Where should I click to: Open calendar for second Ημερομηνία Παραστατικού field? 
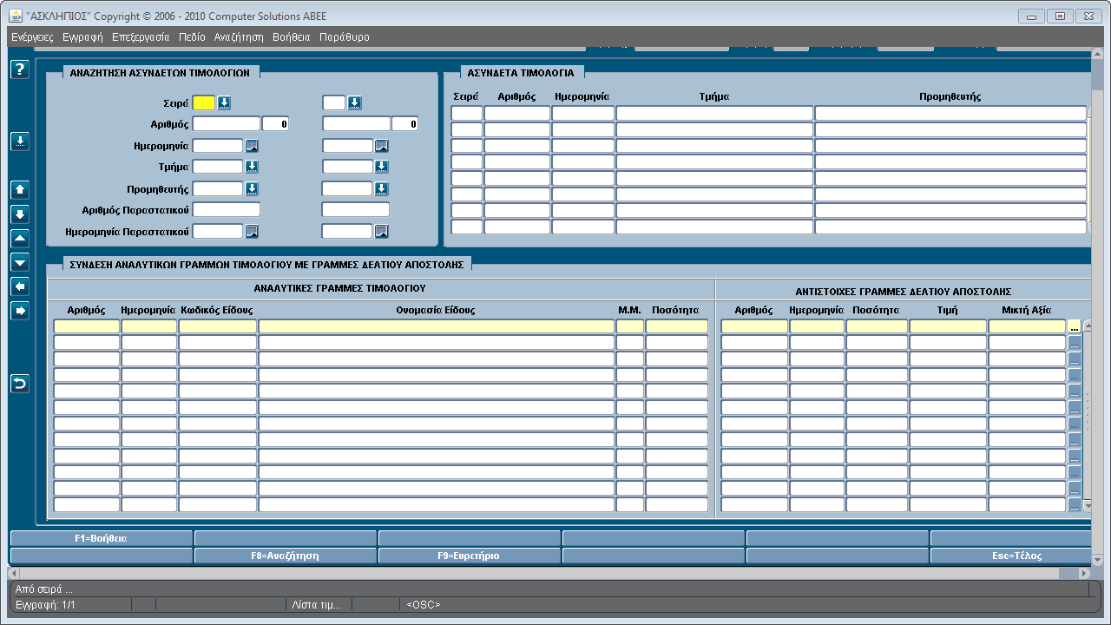pos(382,231)
